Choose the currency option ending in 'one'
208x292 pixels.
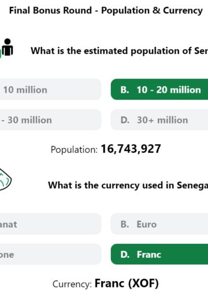click(x=50, y=254)
